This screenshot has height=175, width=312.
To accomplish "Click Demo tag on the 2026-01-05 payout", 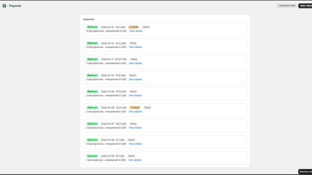I will pos(132,156).
